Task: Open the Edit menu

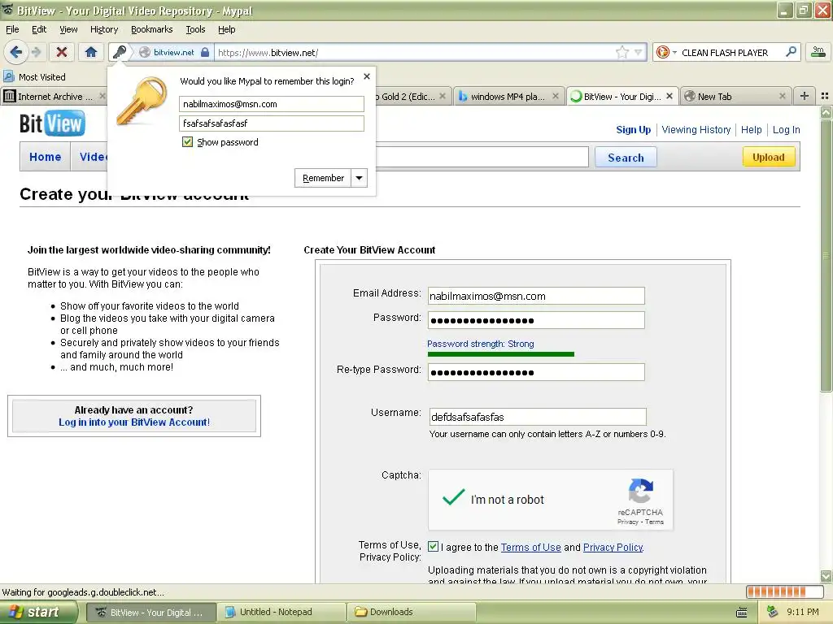Action: (x=39, y=29)
